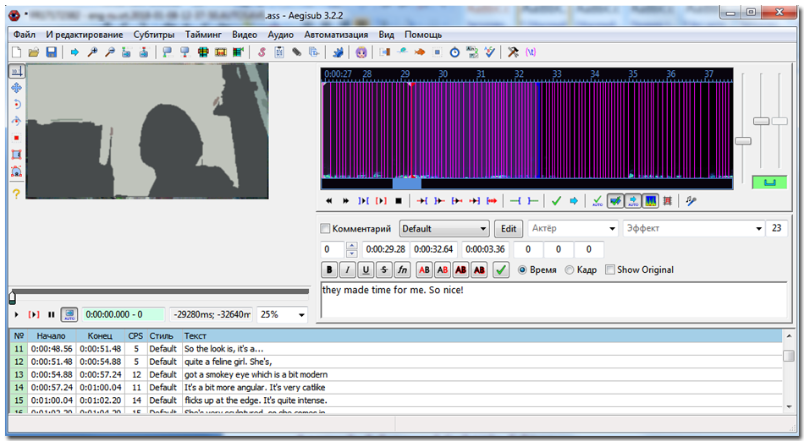Click the Save subtitles floppy disk icon
This screenshot has height=441, width=804.
pyautogui.click(x=52, y=52)
